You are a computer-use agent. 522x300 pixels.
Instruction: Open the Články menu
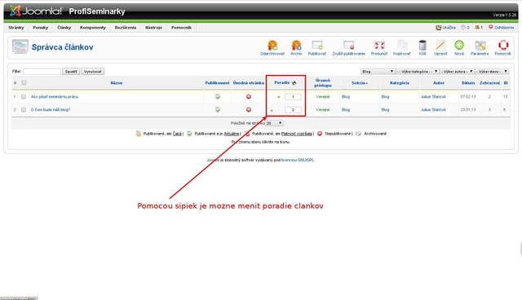[x=64, y=28]
